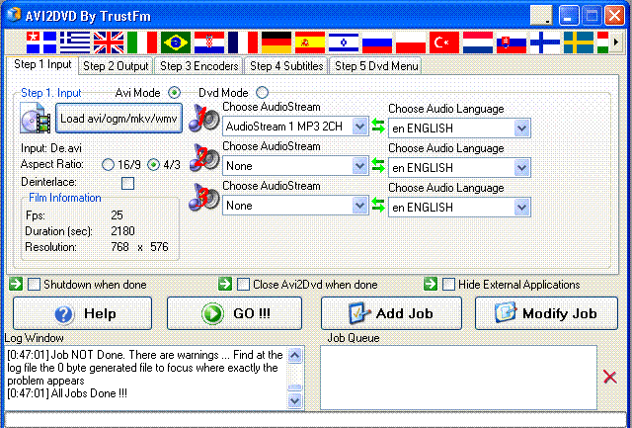This screenshot has width=632, height=428.
Task: Click the Modify Job button
Action: (x=546, y=313)
